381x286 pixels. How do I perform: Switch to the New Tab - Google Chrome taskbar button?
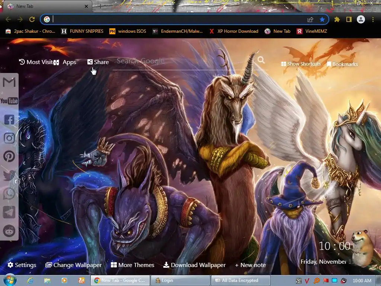point(120,280)
